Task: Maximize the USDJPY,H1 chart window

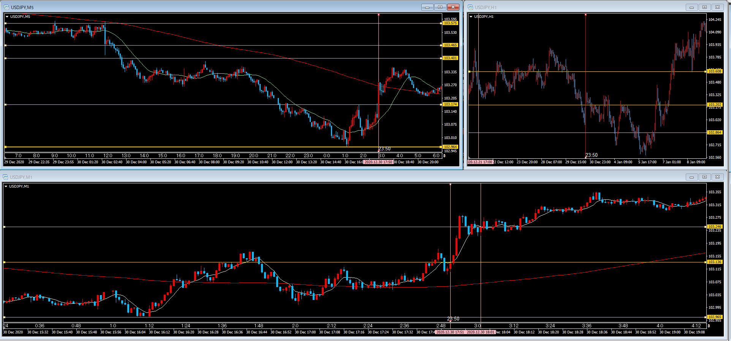Action: [x=704, y=7]
